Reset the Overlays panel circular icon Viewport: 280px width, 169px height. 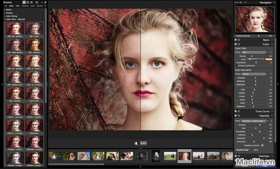(x=239, y=156)
